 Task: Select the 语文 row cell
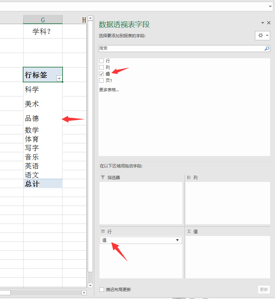pyautogui.click(x=43, y=175)
